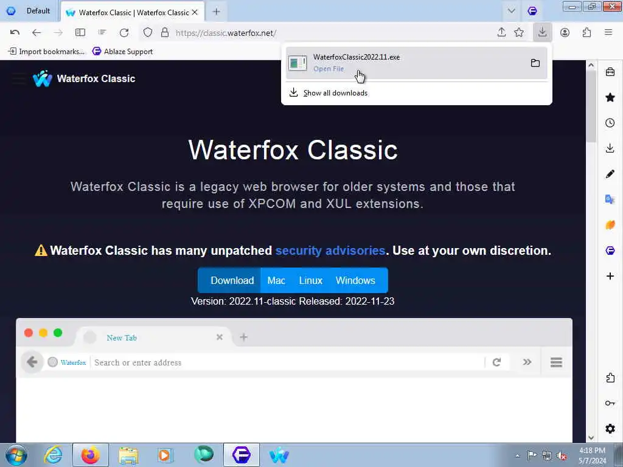Select the Waterfox Classic browser tab

(133, 12)
